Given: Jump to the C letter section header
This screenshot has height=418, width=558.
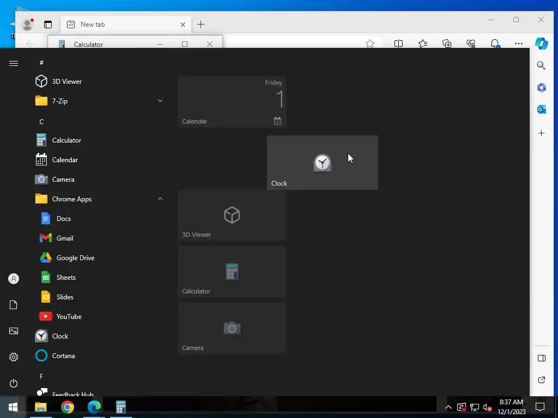Looking at the screenshot, I should pyautogui.click(x=41, y=121).
